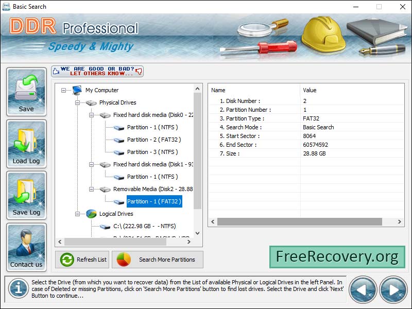Click the green circular Refresh List icon

coord(68,260)
